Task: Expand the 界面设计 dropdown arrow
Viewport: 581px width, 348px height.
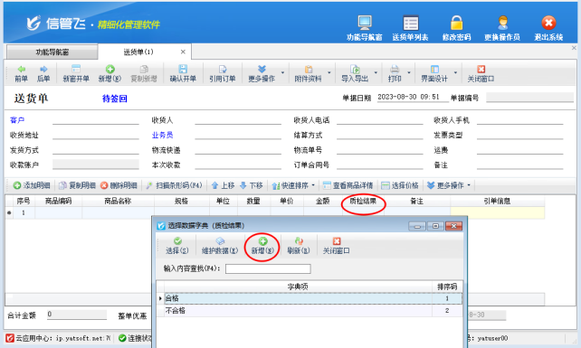Action: [x=455, y=73]
